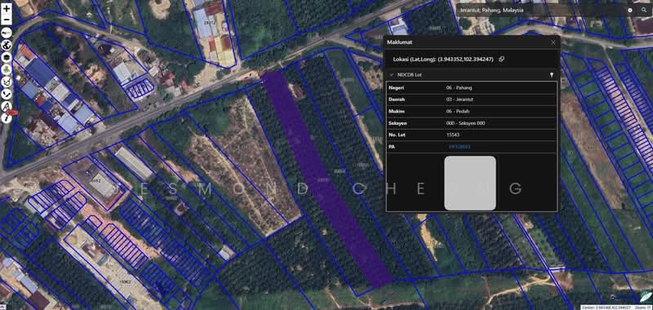The image size is (653, 310).
Task: Click the Jerantut search input field
Action: click(x=540, y=10)
